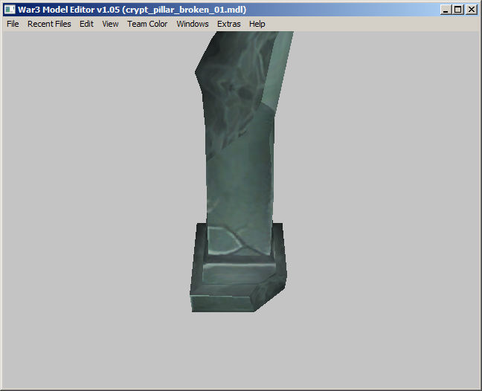The width and height of the screenshot is (482, 391).
Task: Maximize the War3 Model Editor window
Action: point(458,10)
